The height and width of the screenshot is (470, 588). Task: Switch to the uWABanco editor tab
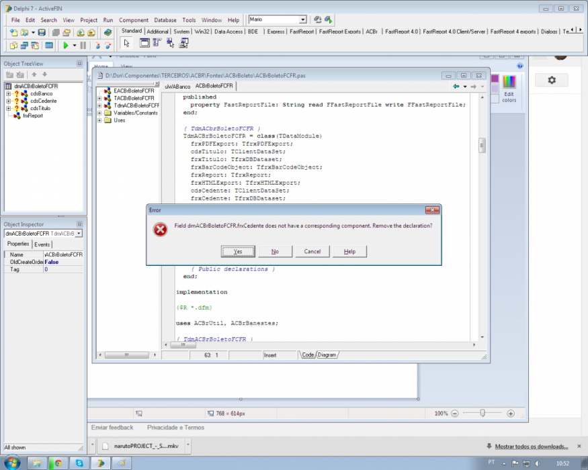point(177,86)
